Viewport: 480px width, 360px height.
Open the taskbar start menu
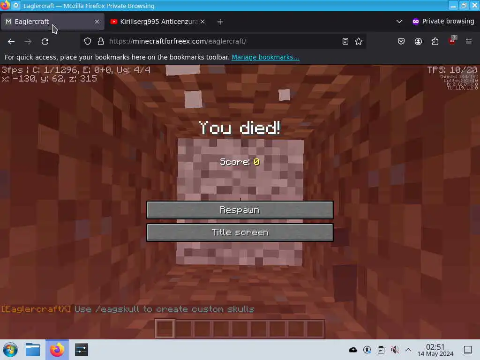10,350
